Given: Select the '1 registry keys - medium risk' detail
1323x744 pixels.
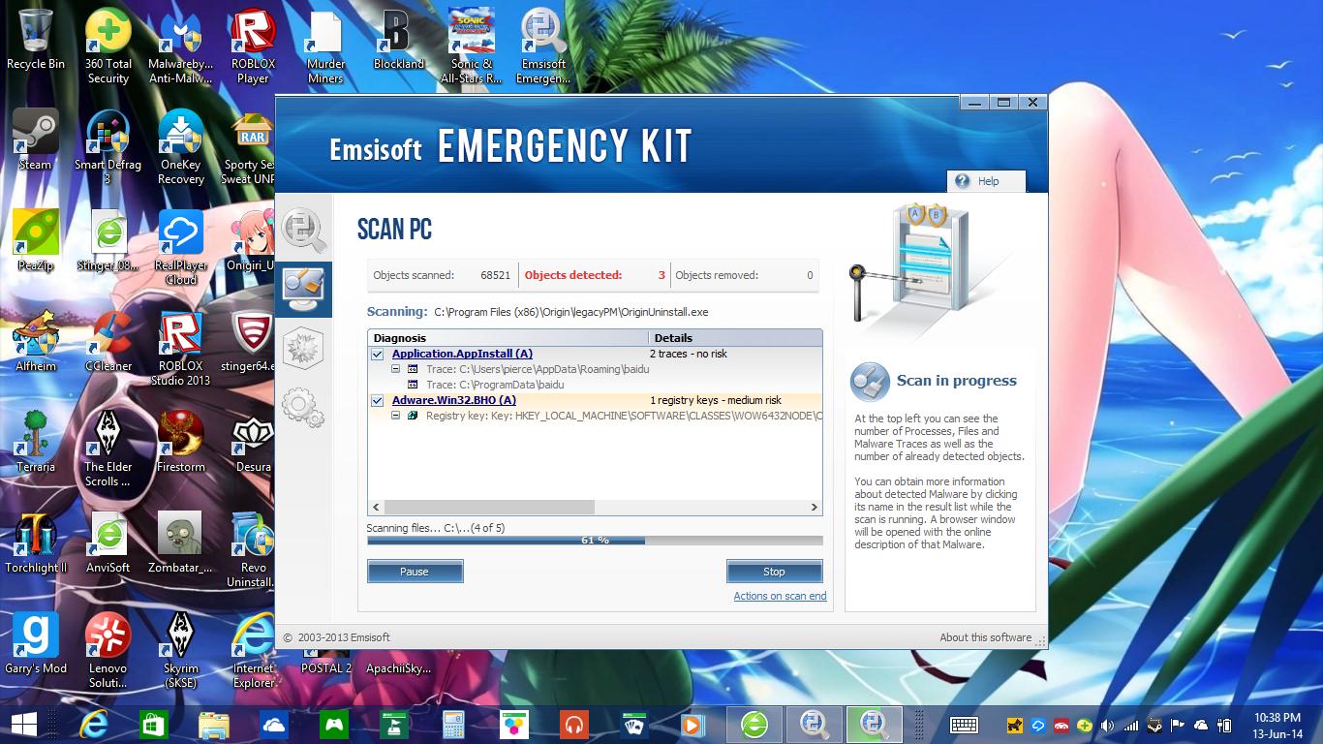Looking at the screenshot, I should click(x=716, y=401).
